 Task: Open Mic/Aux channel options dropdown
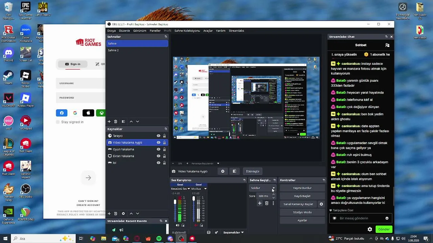click(x=205, y=189)
